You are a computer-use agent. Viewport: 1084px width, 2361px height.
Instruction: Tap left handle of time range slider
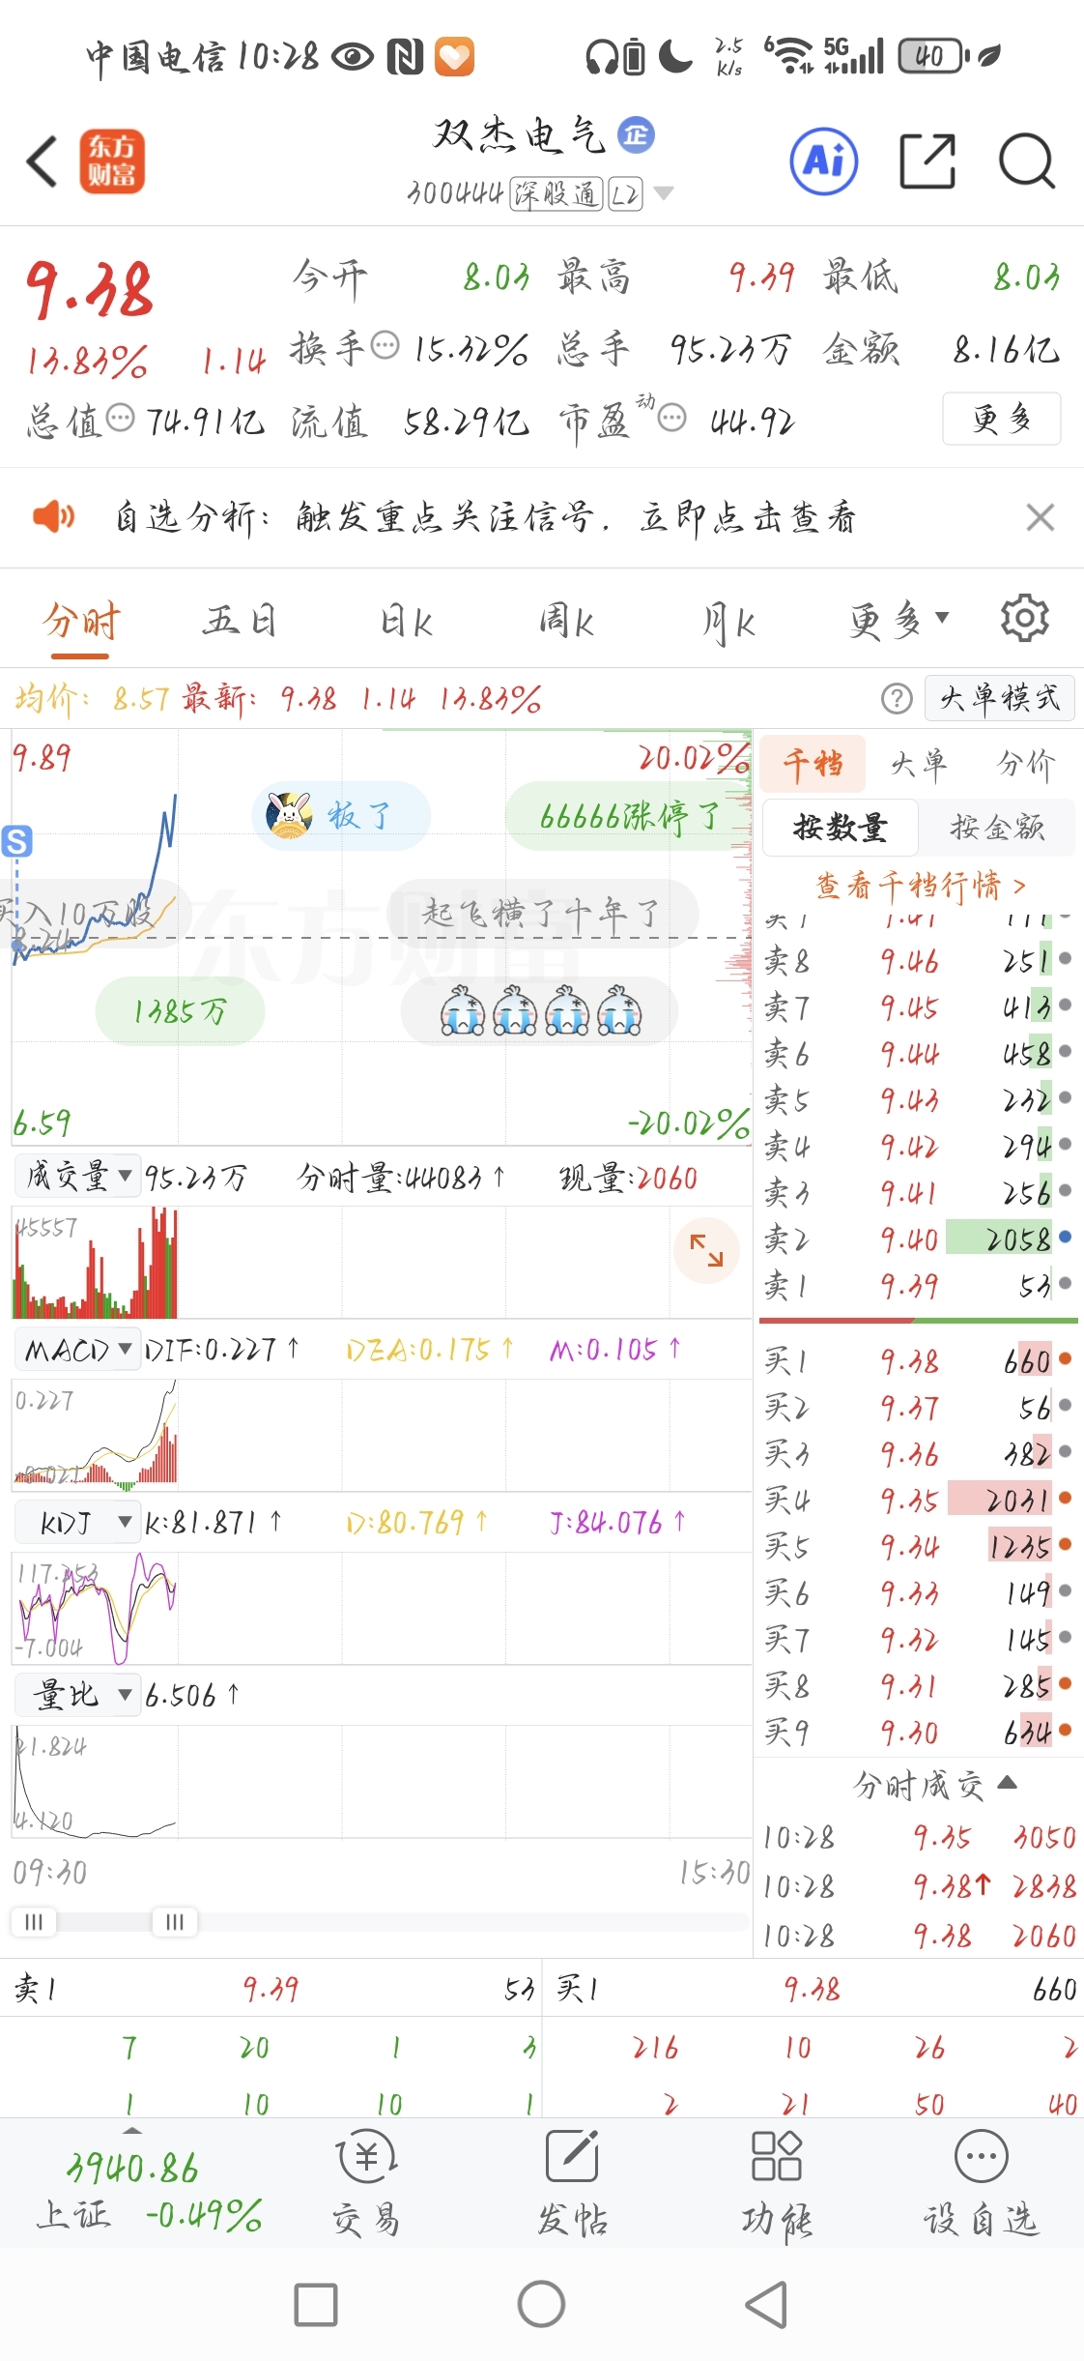33,1920
